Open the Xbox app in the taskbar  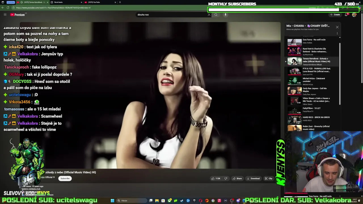[x=170, y=201]
